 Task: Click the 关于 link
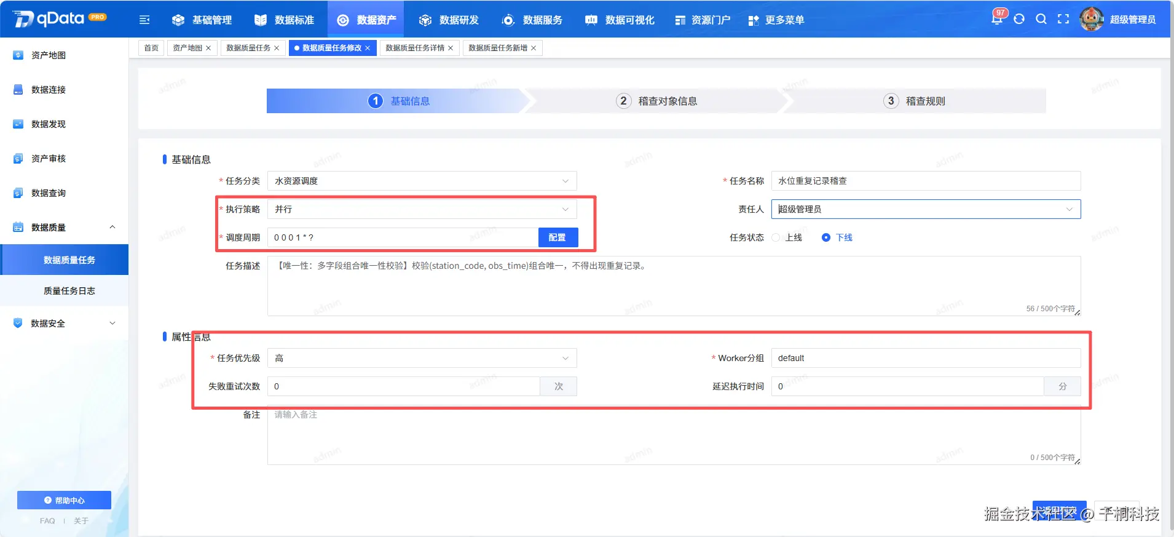(81, 521)
